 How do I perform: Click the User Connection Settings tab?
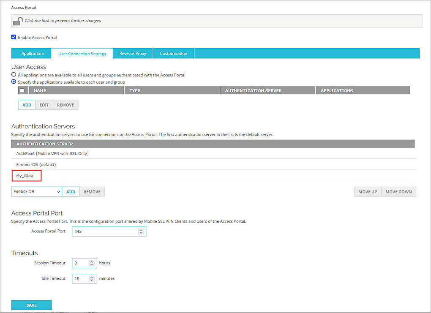pos(82,53)
